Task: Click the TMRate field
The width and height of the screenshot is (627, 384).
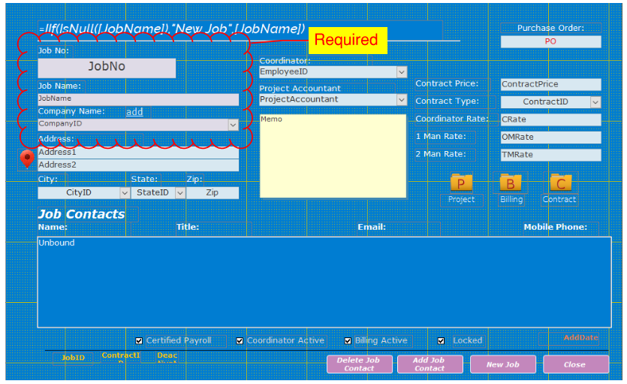Action: (x=550, y=155)
